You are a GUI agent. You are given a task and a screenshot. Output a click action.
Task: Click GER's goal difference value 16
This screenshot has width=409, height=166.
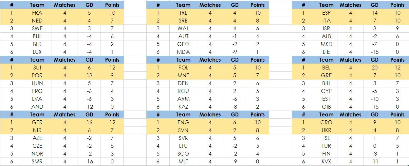pyautogui.click(x=89, y=122)
